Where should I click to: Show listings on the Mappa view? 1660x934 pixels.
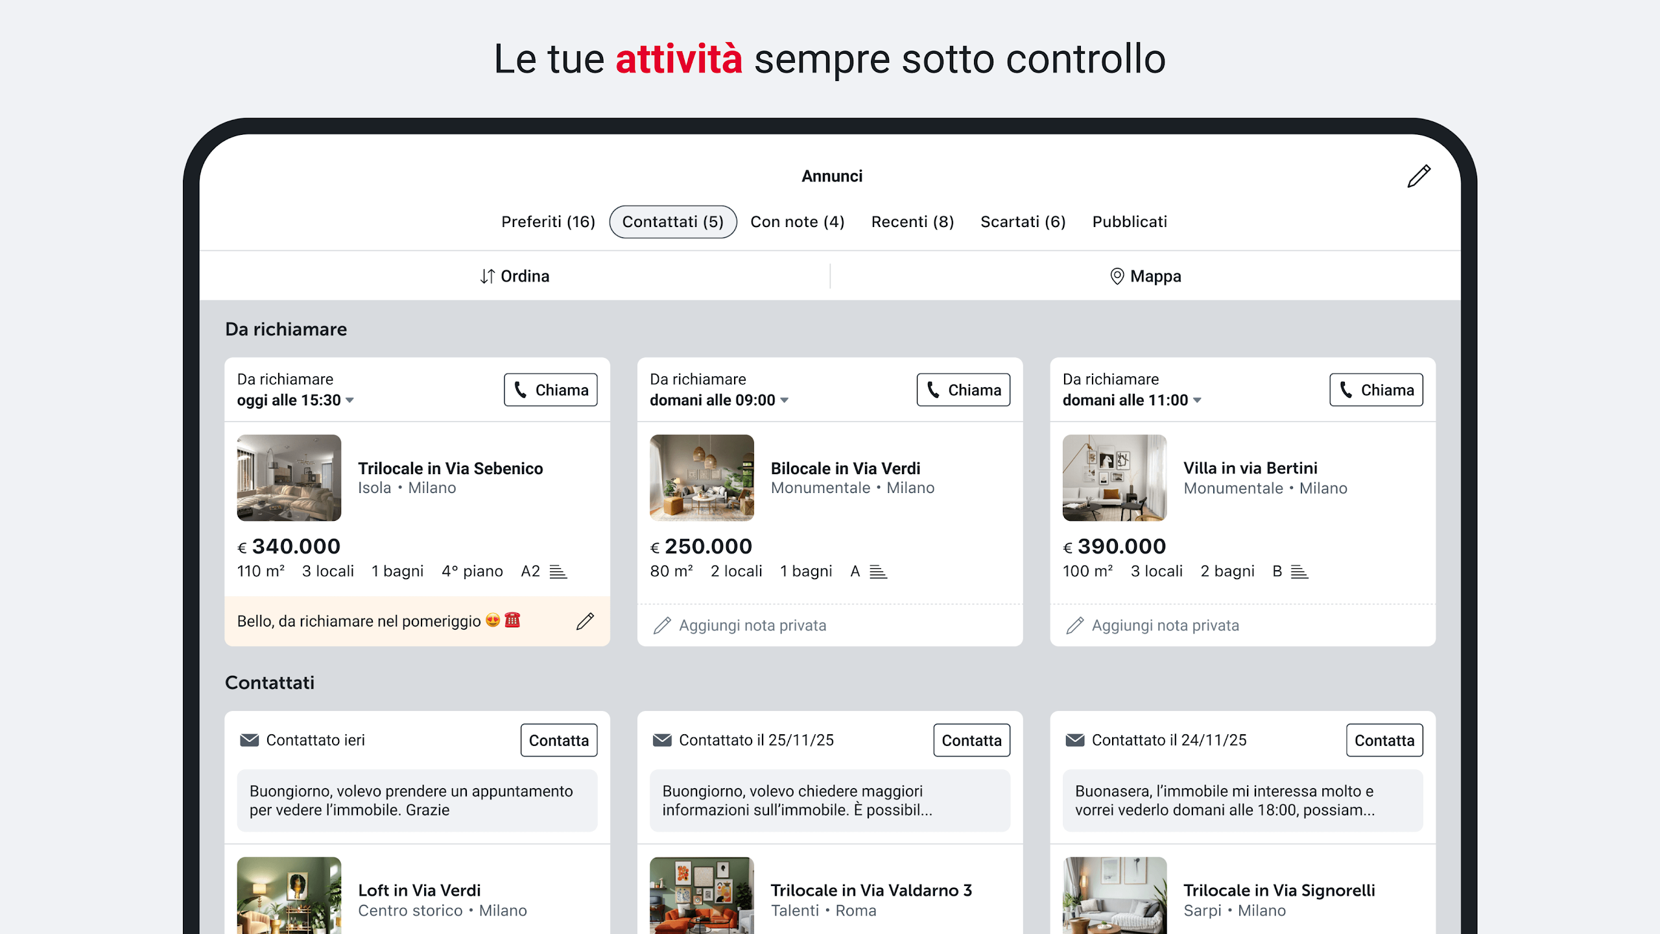point(1145,276)
